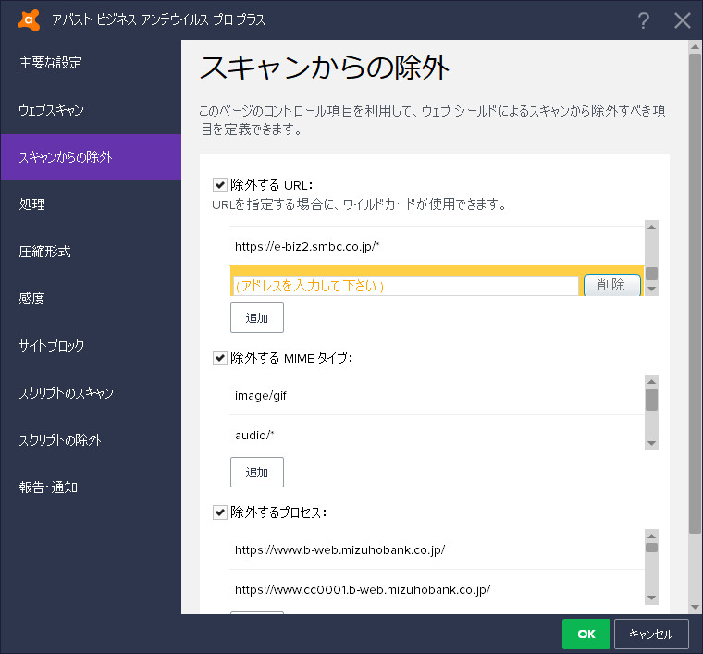Click the Avast logo icon
Viewport: 703px width, 654px height.
tap(29, 20)
